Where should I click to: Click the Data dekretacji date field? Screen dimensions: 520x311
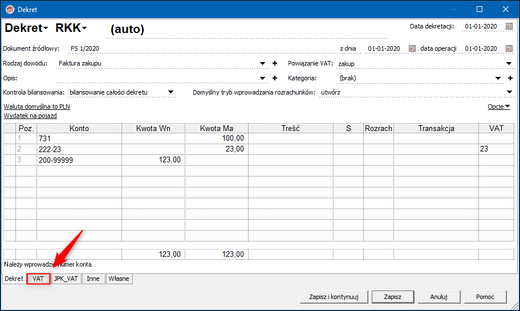coord(481,27)
